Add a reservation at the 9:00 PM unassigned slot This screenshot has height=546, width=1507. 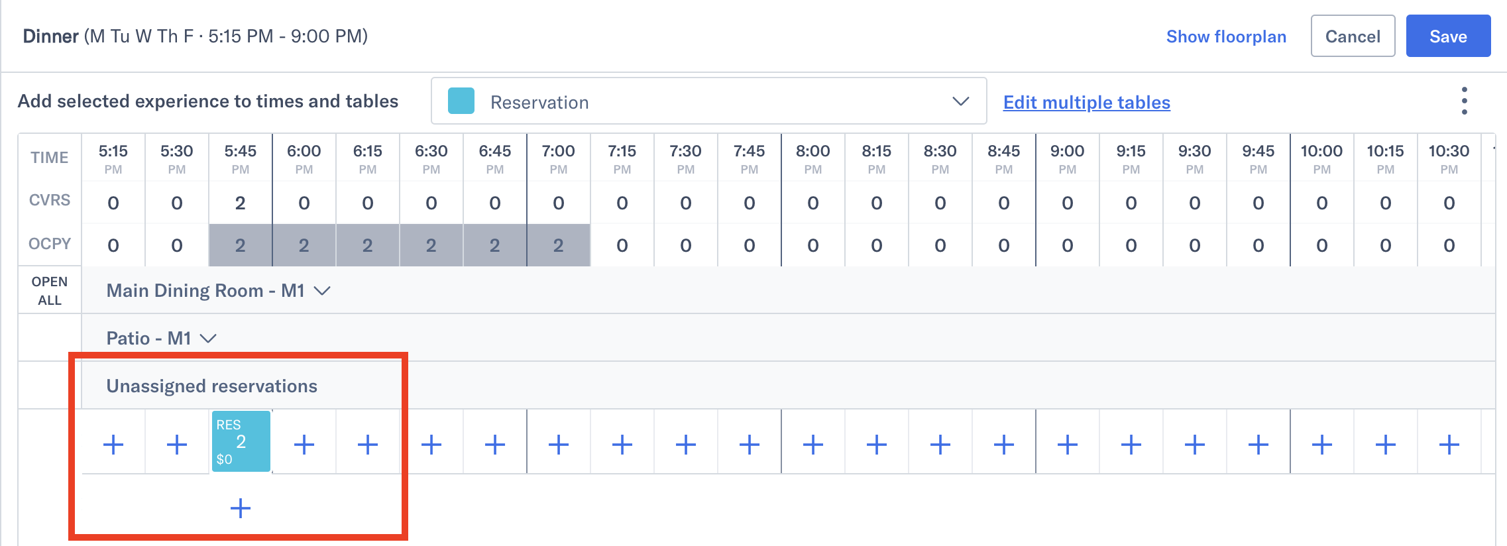pos(1067,444)
